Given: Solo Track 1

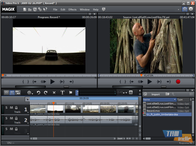Looking at the screenshot, I should 6,107.
